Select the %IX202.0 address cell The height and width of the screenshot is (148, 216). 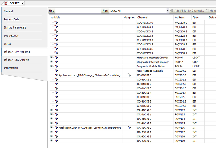coord(181,75)
